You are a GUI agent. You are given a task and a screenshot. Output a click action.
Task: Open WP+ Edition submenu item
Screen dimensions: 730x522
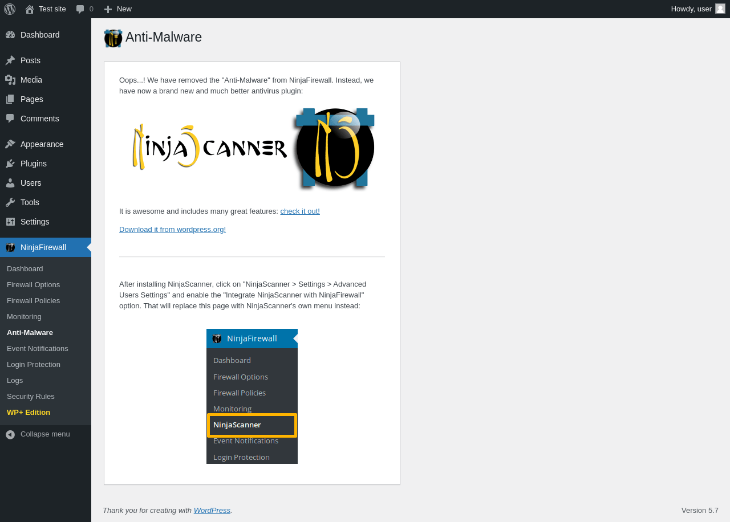pos(29,412)
